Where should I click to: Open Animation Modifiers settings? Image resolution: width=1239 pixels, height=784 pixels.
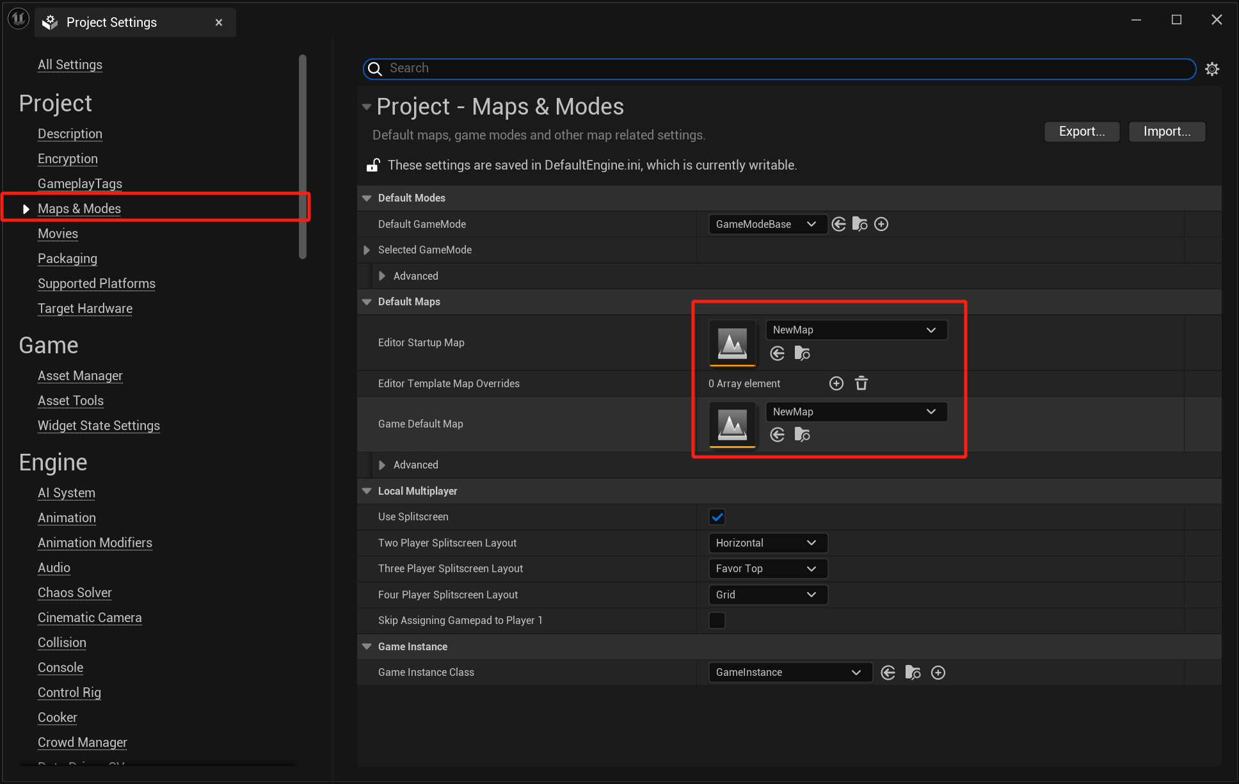click(x=95, y=543)
